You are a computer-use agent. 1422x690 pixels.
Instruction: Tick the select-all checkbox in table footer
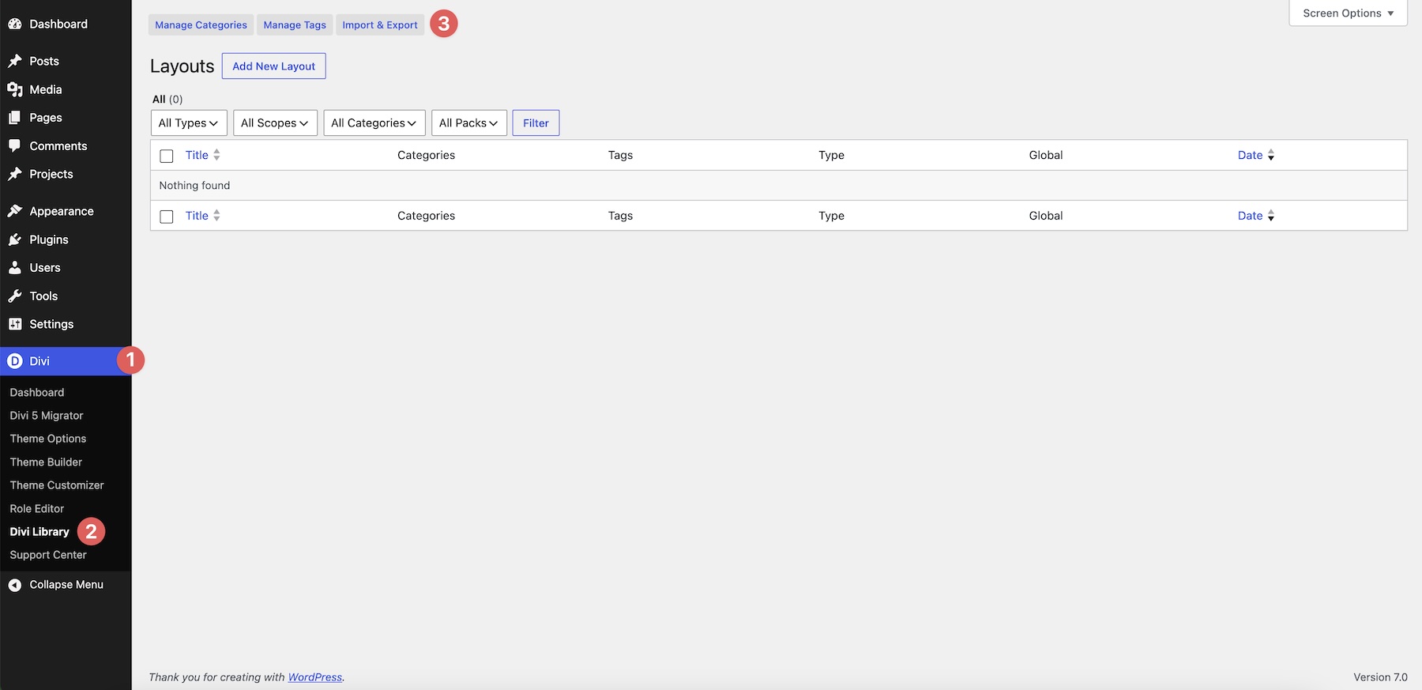(167, 216)
